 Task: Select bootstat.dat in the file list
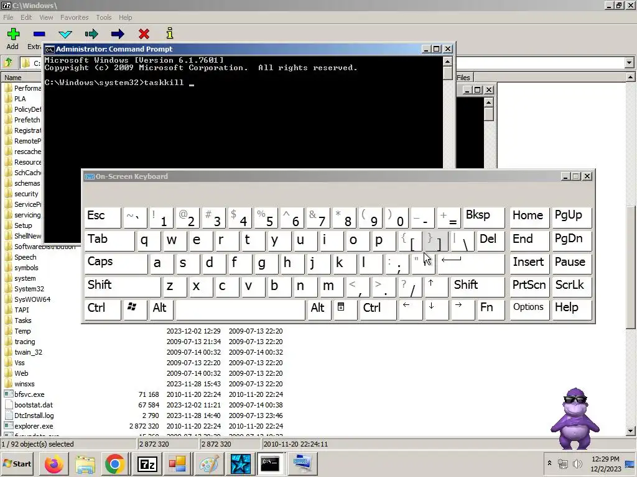(34, 405)
